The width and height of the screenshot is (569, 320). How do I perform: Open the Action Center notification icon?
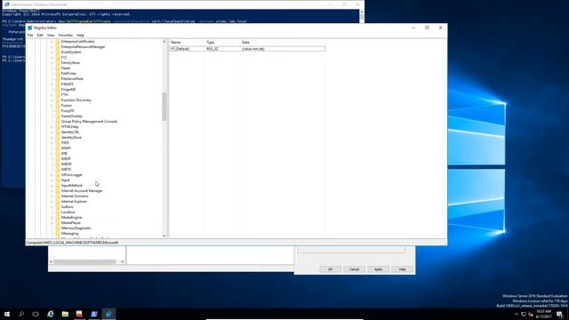[560, 314]
